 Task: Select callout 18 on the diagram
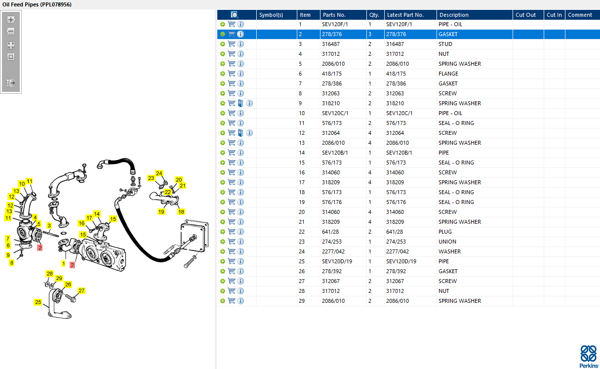(x=181, y=211)
